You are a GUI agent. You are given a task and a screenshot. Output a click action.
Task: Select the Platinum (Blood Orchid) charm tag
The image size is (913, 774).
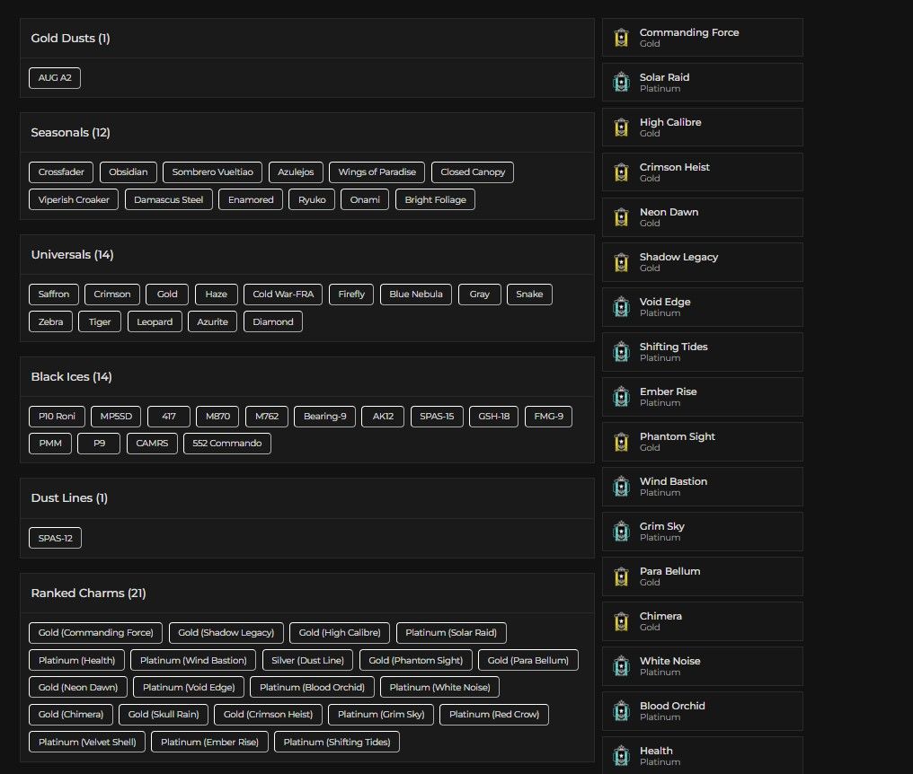tap(312, 687)
